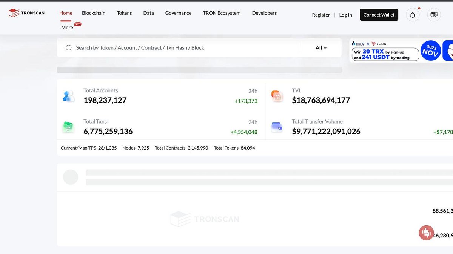This screenshot has height=254, width=453.
Task: Click the Connect Wallet button
Action: pos(379,15)
